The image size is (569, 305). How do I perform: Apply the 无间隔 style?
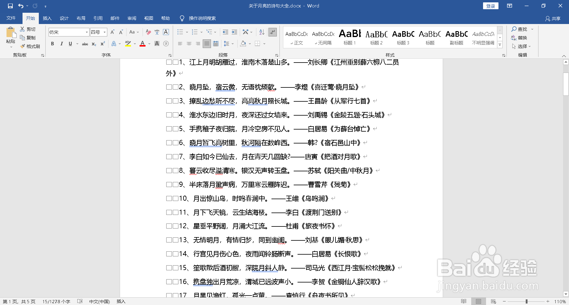[x=323, y=37]
